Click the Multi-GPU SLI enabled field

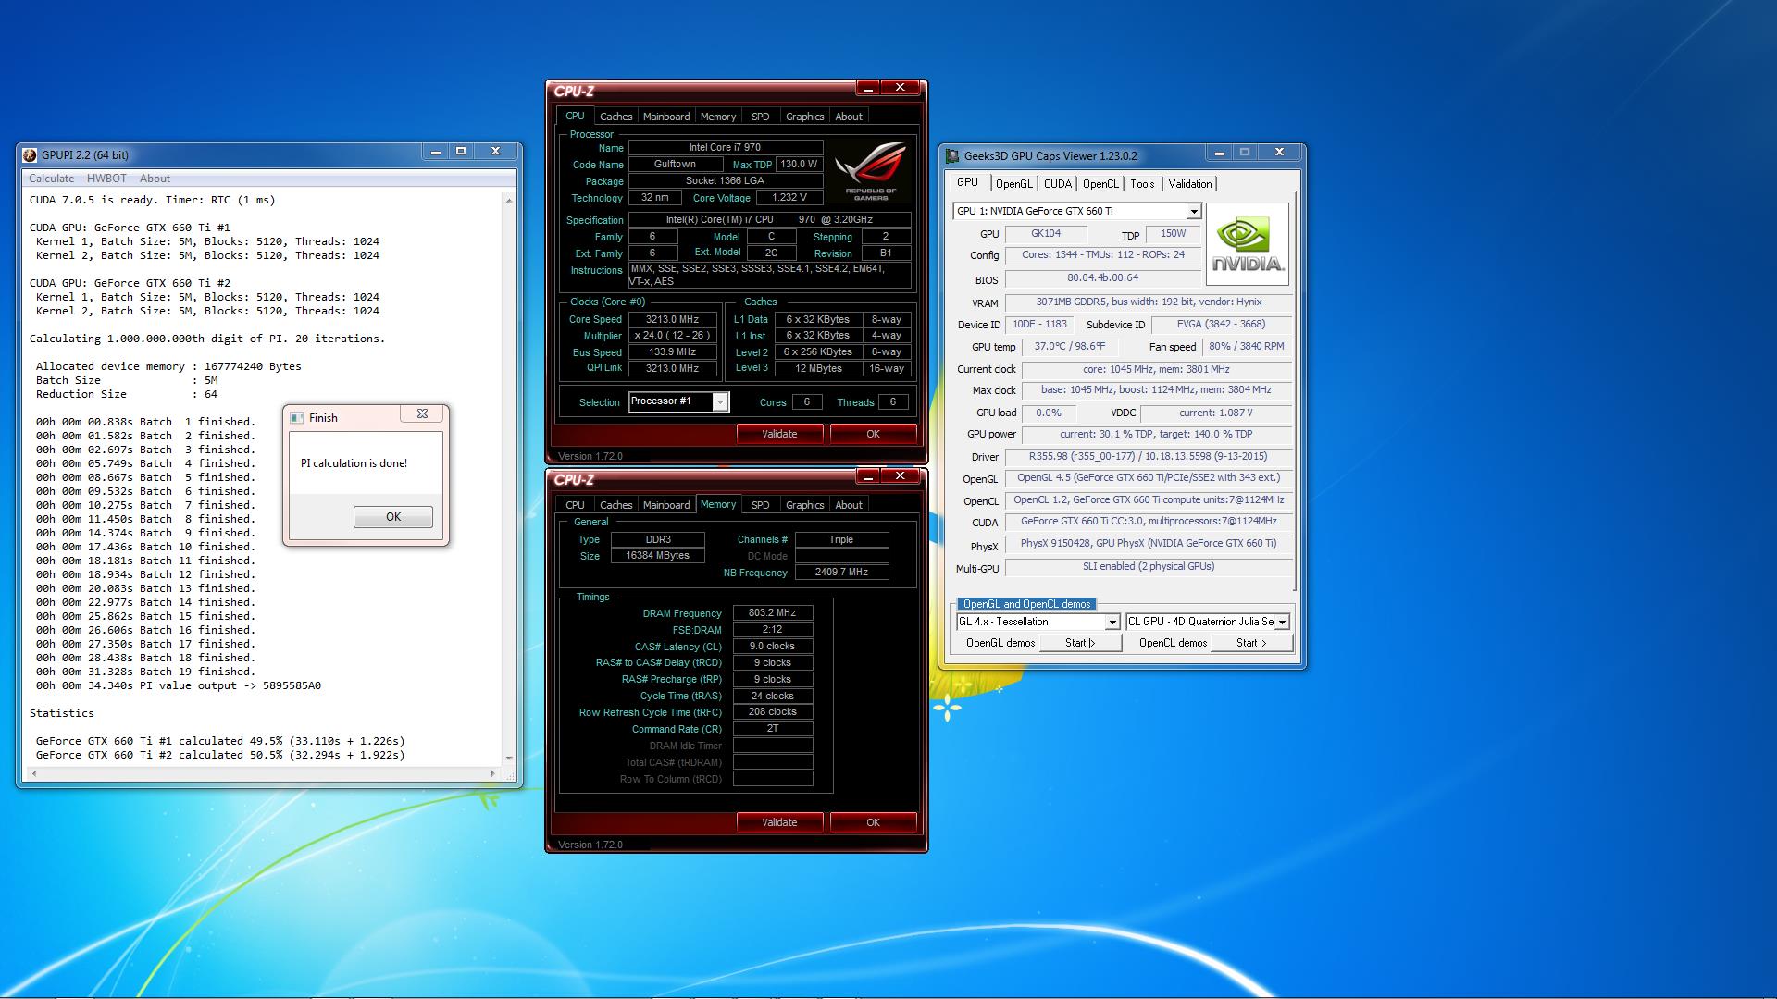coord(1148,567)
